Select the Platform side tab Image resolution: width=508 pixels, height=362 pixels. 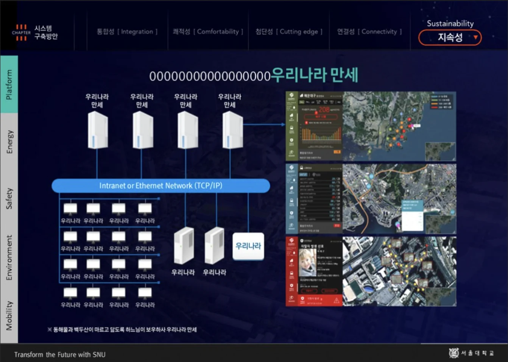[9, 84]
